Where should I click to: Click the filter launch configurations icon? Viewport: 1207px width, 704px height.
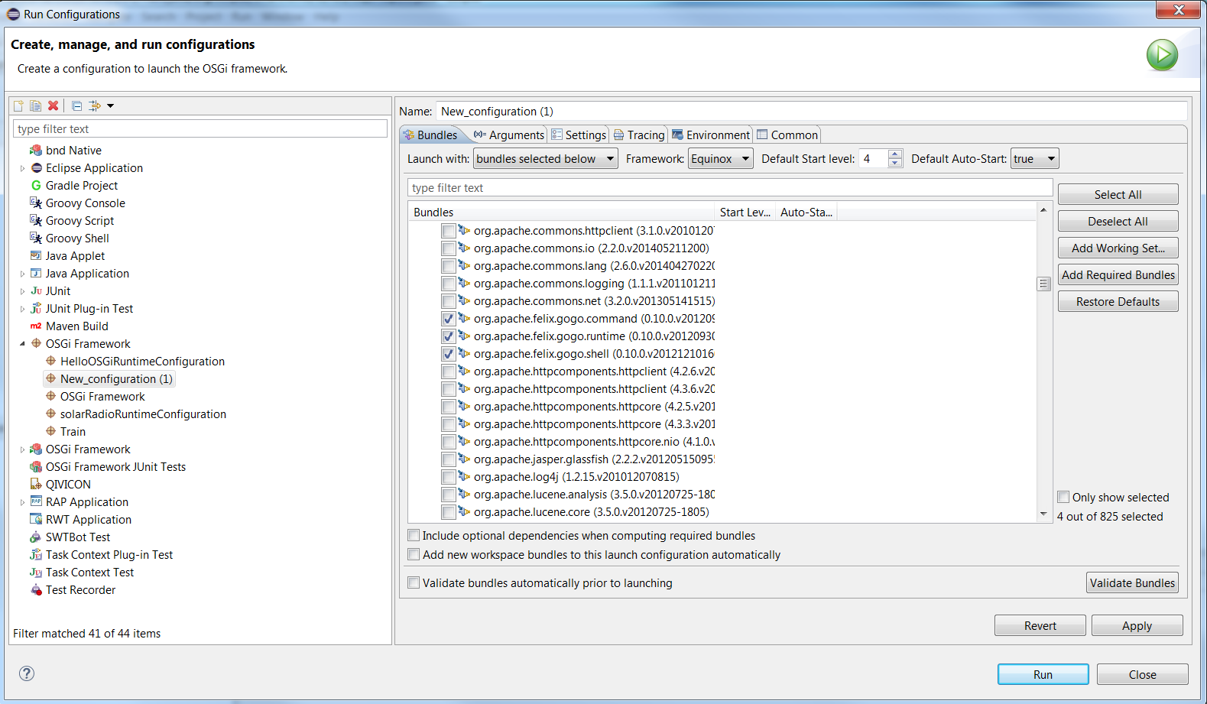tap(95, 106)
